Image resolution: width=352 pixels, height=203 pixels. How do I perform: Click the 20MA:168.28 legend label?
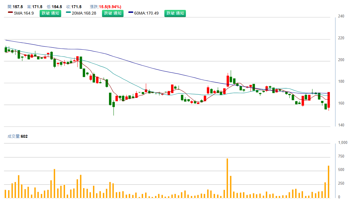pyautogui.click(x=84, y=13)
